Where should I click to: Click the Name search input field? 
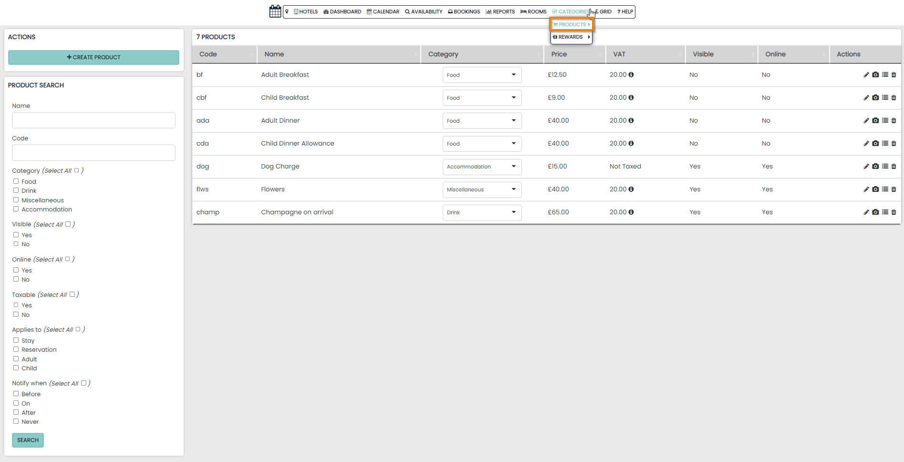tap(94, 120)
